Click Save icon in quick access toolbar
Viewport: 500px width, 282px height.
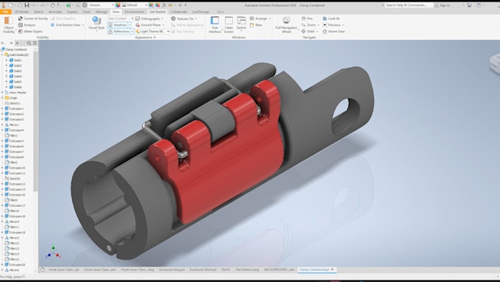pos(26,5)
